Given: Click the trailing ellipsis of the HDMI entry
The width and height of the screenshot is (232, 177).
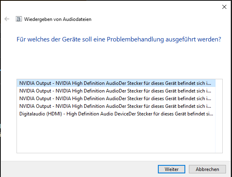Looking at the screenshot, I should pyautogui.click(x=211, y=114).
